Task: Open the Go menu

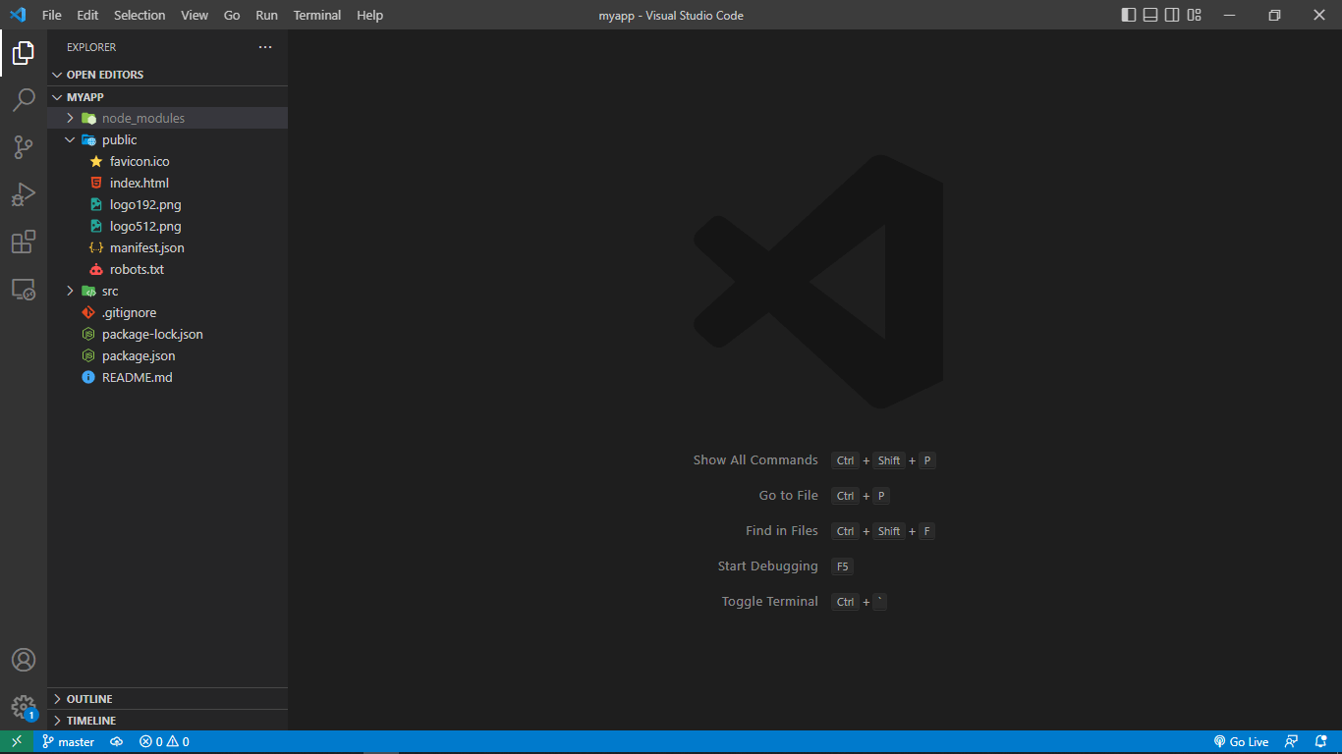Action: [x=232, y=15]
